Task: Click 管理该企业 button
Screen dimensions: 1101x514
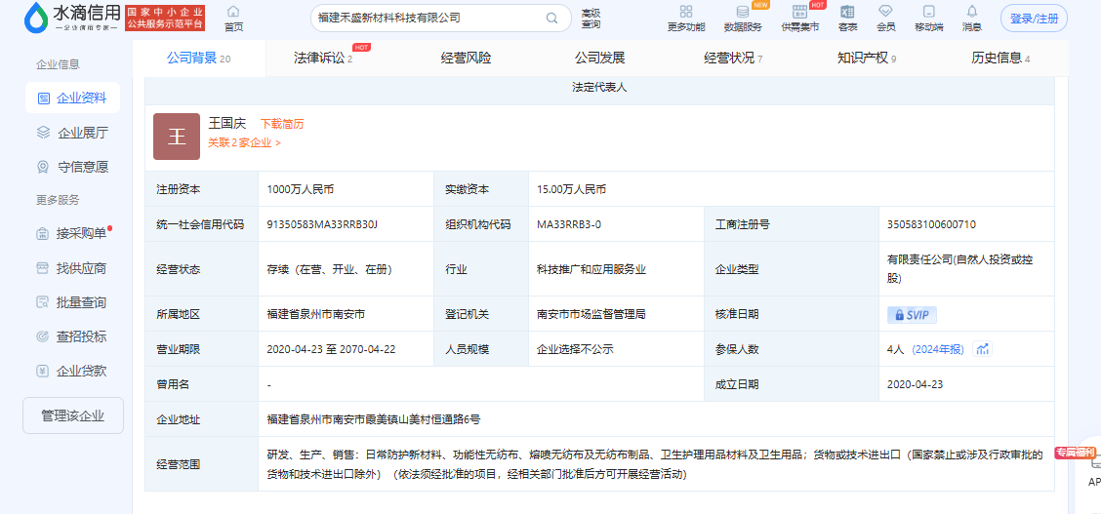Action: click(73, 415)
